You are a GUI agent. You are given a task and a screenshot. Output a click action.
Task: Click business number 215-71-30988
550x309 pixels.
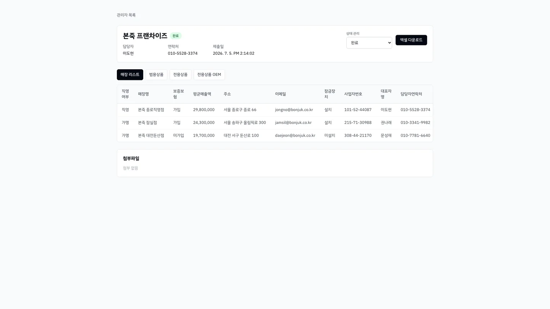pyautogui.click(x=358, y=123)
